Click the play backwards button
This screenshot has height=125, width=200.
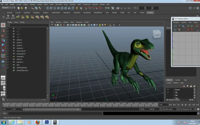(182, 105)
